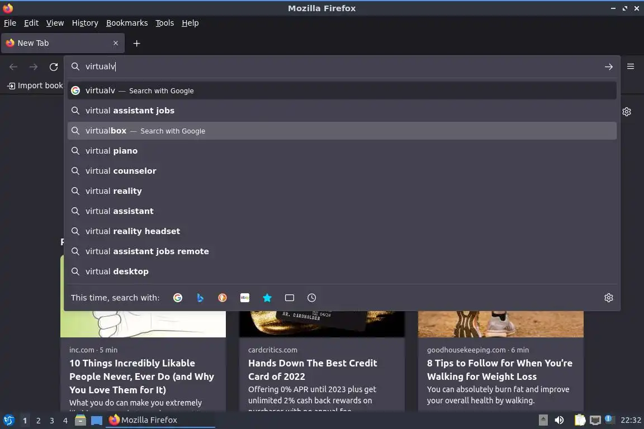Click the network monitor tray icon
The width and height of the screenshot is (644, 429).
click(x=595, y=420)
